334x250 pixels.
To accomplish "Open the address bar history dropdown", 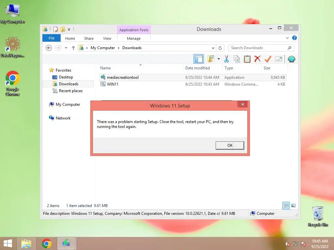I will coord(213,48).
